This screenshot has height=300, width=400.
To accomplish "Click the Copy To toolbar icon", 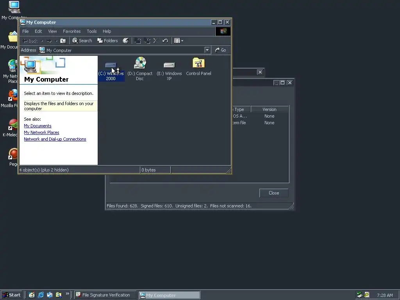I will click(147, 41).
